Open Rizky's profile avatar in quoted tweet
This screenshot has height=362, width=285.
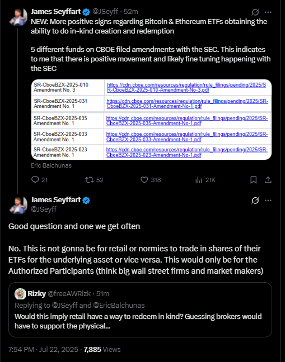click(20, 294)
